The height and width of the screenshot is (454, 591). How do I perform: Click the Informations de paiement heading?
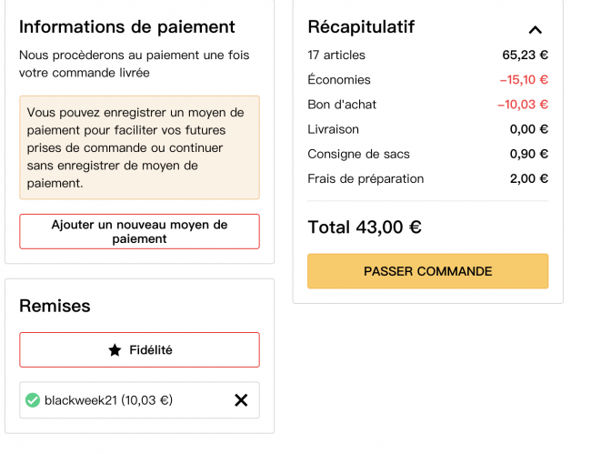click(127, 26)
